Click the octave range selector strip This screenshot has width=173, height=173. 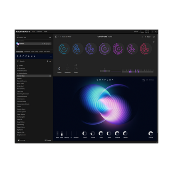(105, 71)
